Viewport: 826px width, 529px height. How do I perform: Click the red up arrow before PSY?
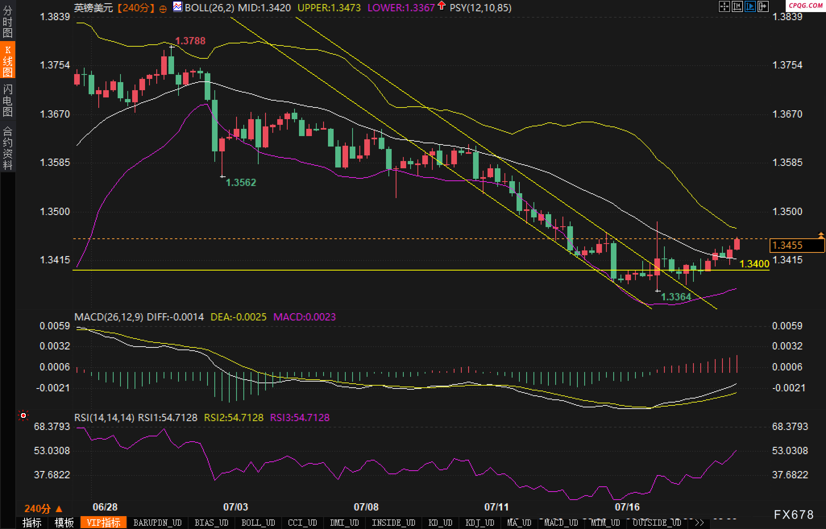pyautogui.click(x=442, y=6)
